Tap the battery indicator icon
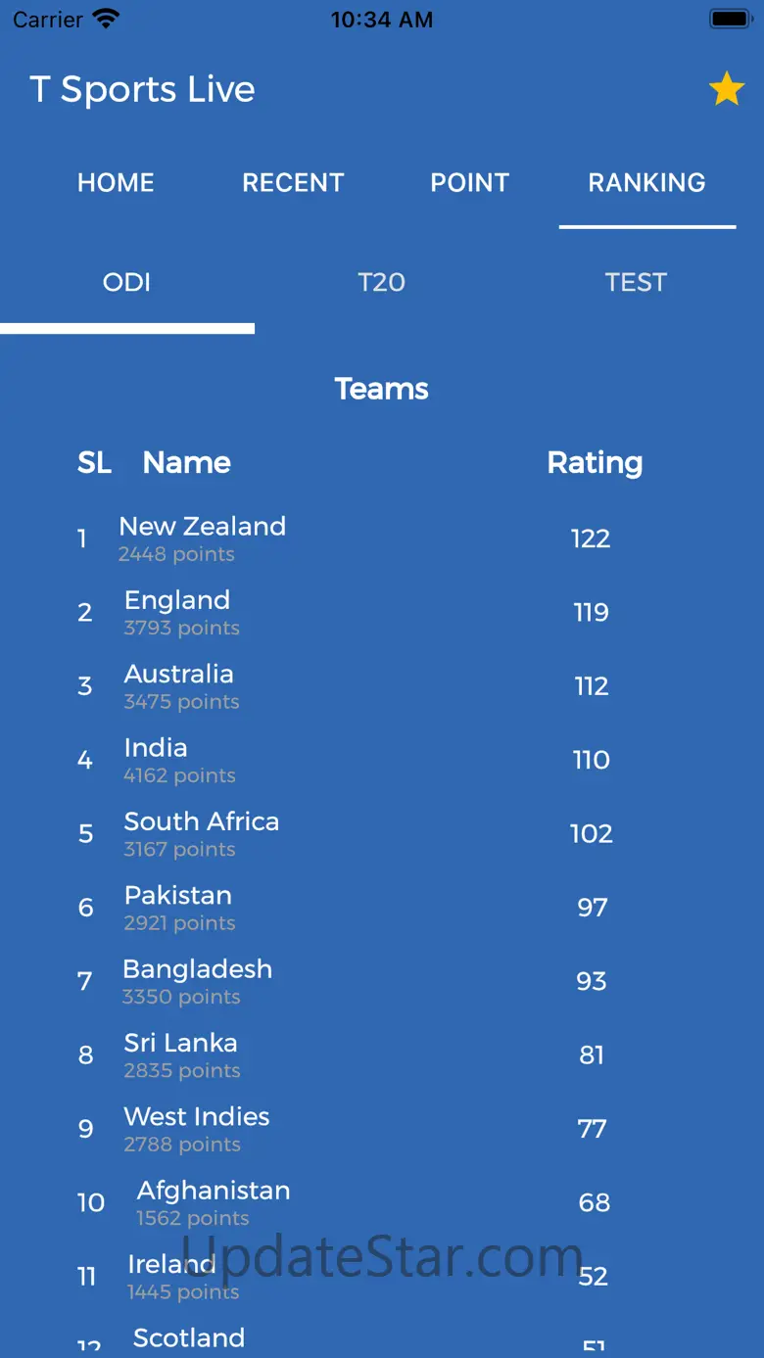Viewport: 764px width, 1358px height. tap(730, 19)
